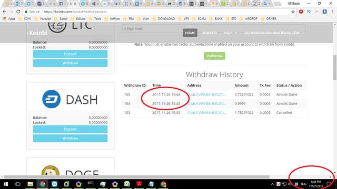Click the Apps shortcut in bookmarks bar

point(9,19)
